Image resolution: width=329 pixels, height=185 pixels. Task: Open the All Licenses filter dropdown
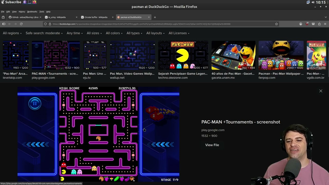(x=179, y=33)
